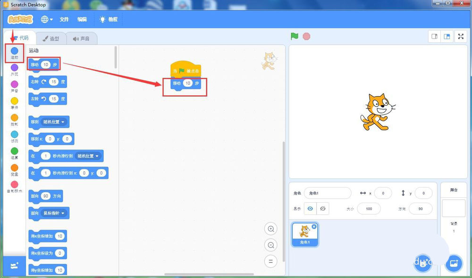Click the red stop button

point(306,36)
